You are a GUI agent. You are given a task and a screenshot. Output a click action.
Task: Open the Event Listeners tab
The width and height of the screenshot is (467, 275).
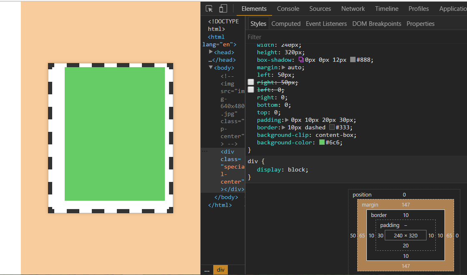click(x=326, y=24)
